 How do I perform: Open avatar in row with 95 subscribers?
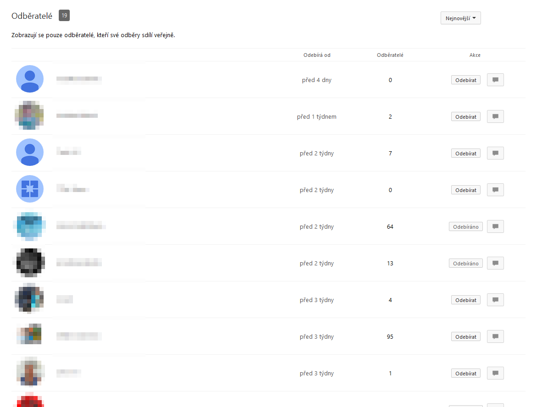coord(30,334)
